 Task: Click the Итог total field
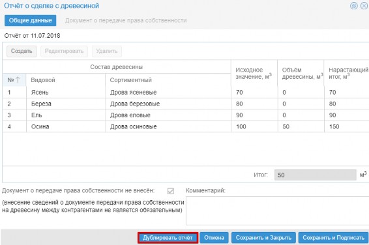(x=316, y=175)
